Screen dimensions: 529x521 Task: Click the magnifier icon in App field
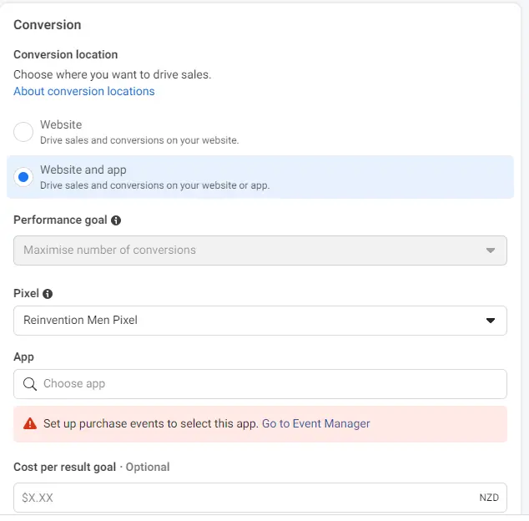click(x=30, y=384)
